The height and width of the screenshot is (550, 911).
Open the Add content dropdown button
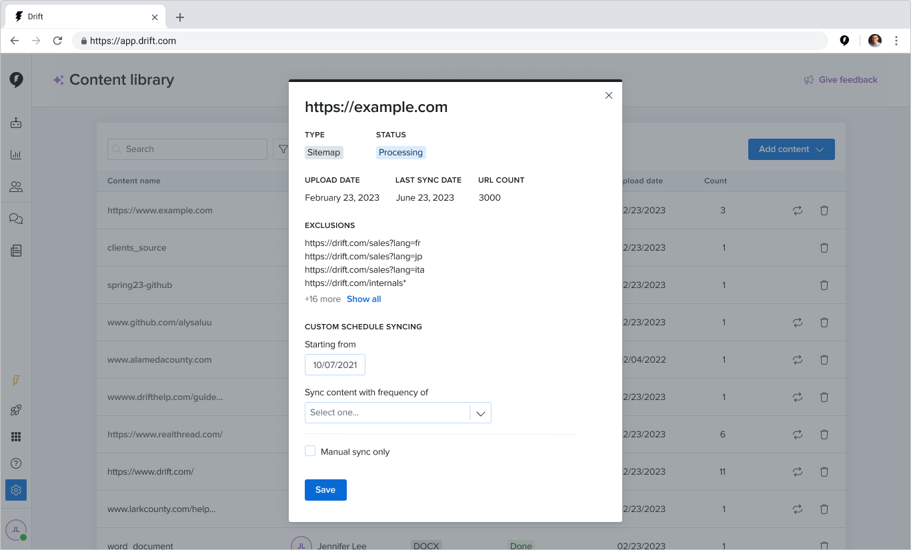791,149
